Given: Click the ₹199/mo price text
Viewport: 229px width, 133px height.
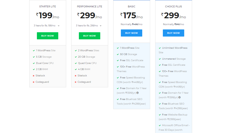Looking at the screenshot, I should click(48, 15).
